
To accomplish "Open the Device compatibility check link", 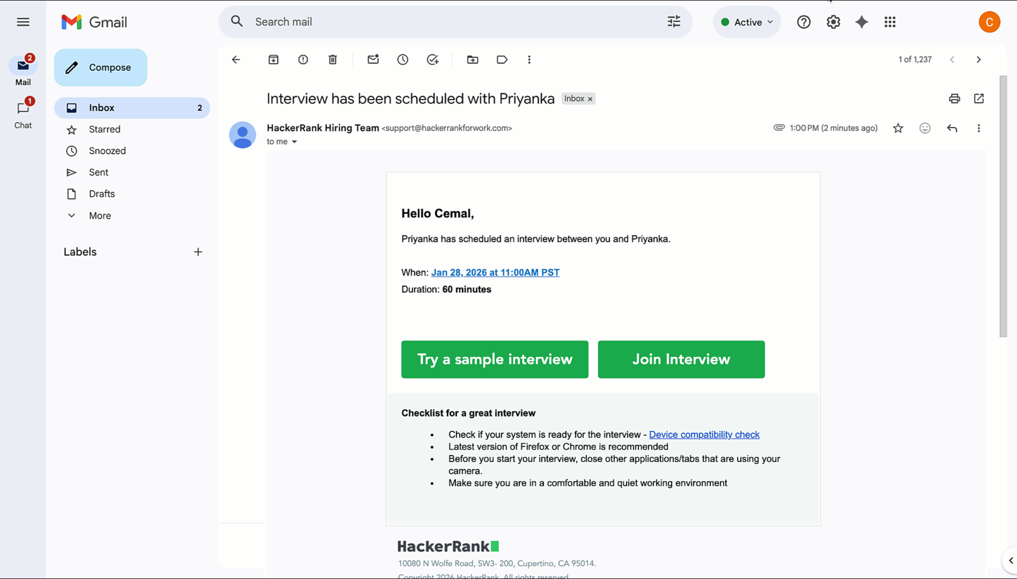I will [704, 434].
